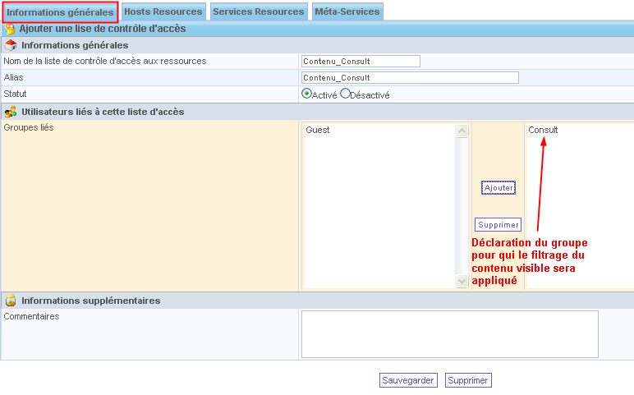Click the users icon beside Utilisateurs liés
This screenshot has height=395, width=634.
click(11, 112)
